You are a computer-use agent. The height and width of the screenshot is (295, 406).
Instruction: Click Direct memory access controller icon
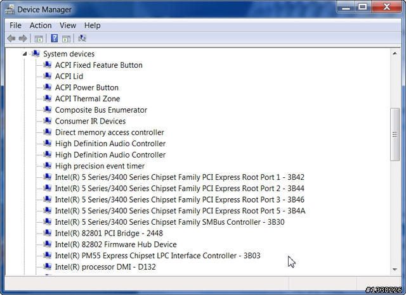coord(48,132)
